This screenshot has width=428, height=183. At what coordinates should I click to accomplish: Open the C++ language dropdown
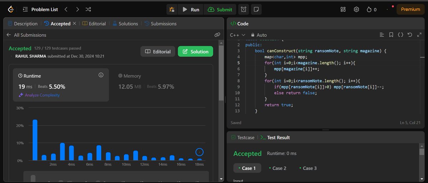tap(238, 35)
